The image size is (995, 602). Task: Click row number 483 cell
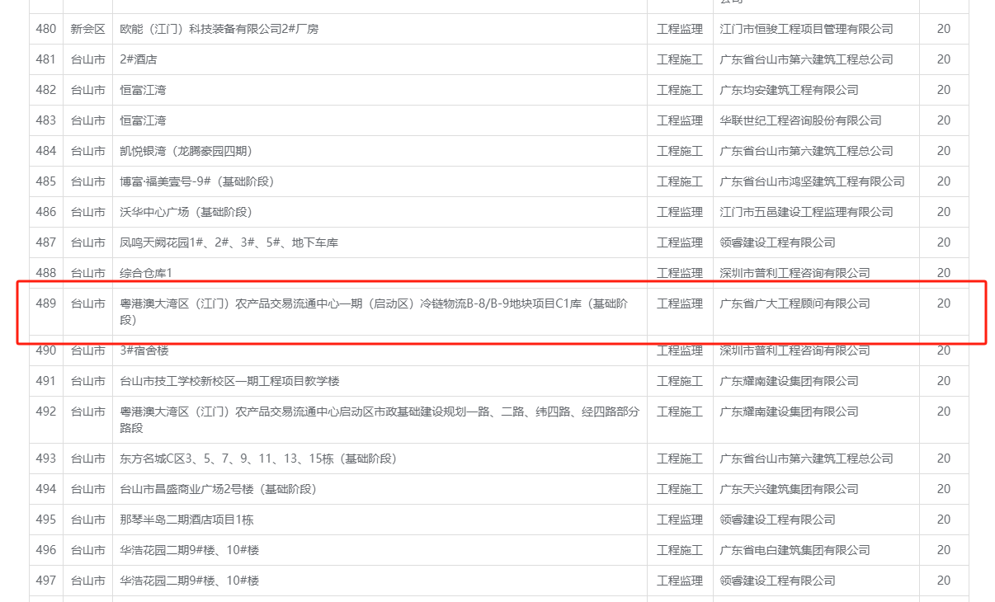(46, 120)
